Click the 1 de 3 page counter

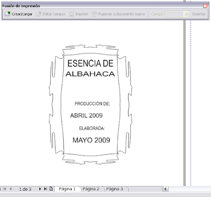pos(25,189)
